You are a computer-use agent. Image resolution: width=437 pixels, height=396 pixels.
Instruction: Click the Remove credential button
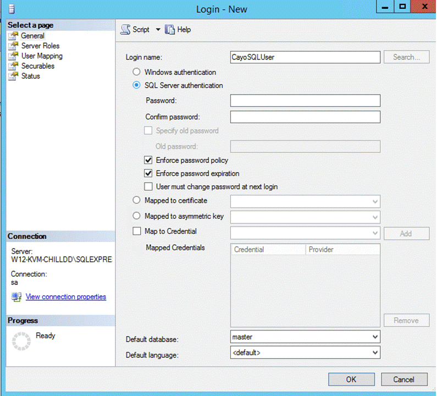406,321
